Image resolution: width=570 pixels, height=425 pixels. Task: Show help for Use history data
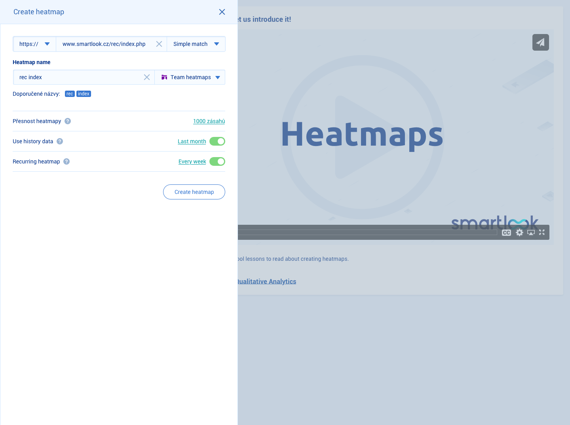[60, 141]
